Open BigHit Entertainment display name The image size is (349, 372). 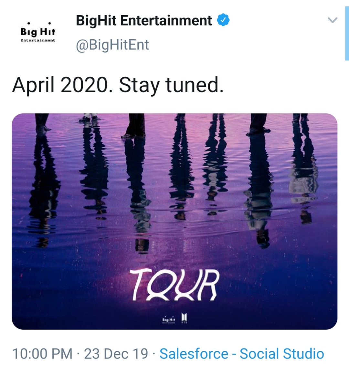(144, 21)
